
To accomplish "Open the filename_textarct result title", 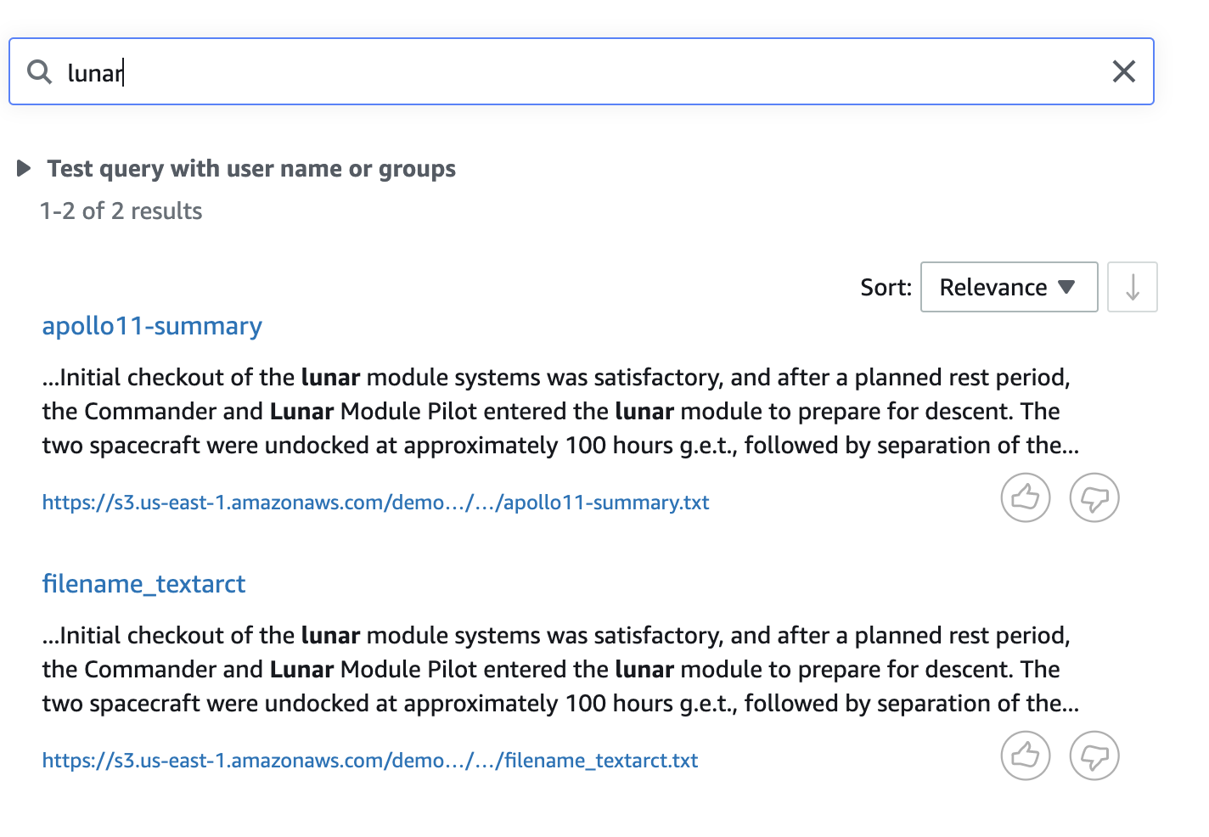I will click(x=143, y=584).
